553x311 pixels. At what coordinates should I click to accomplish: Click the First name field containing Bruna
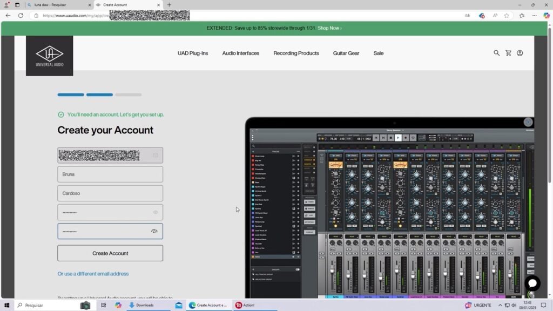pyautogui.click(x=110, y=174)
